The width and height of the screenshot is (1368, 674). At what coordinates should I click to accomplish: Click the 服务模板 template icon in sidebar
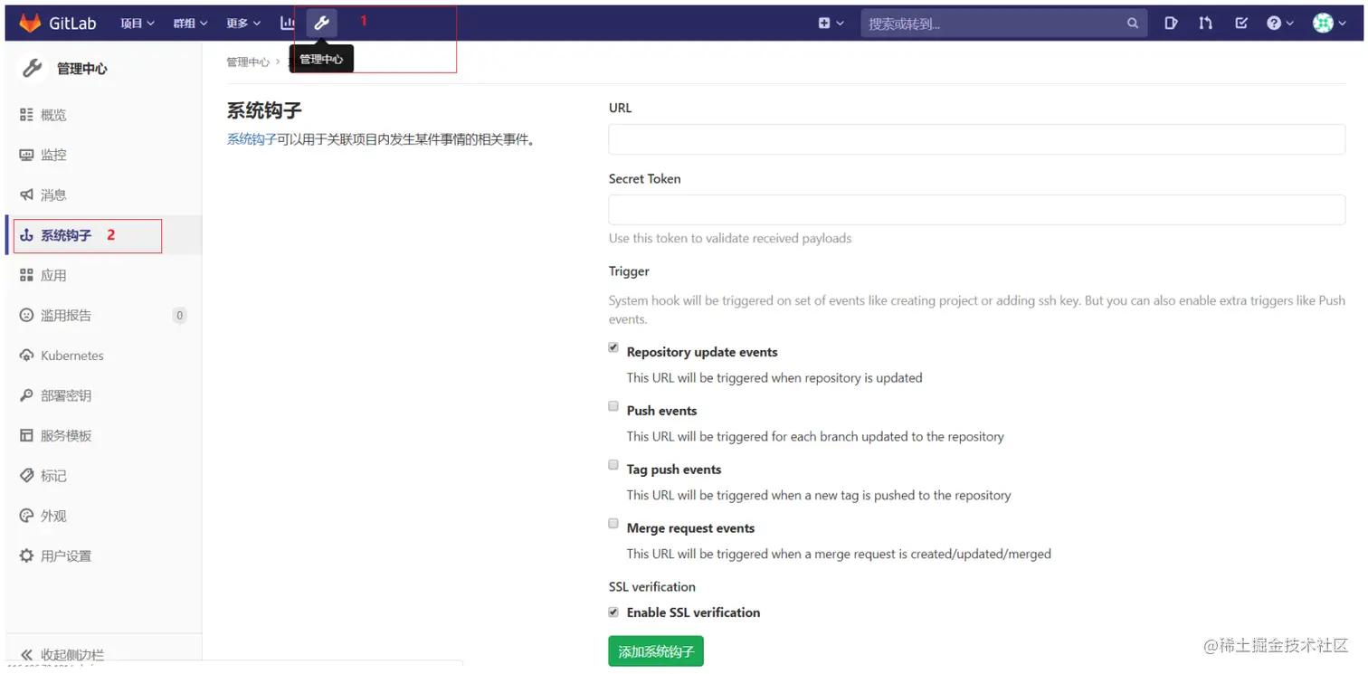26,435
